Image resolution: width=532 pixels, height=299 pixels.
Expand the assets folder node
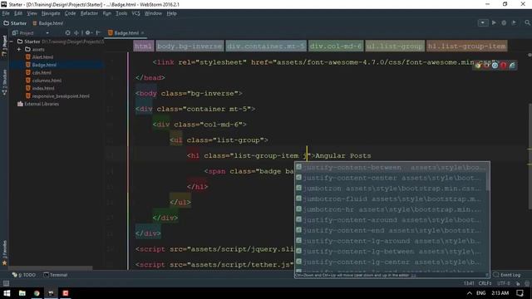[x=19, y=49]
